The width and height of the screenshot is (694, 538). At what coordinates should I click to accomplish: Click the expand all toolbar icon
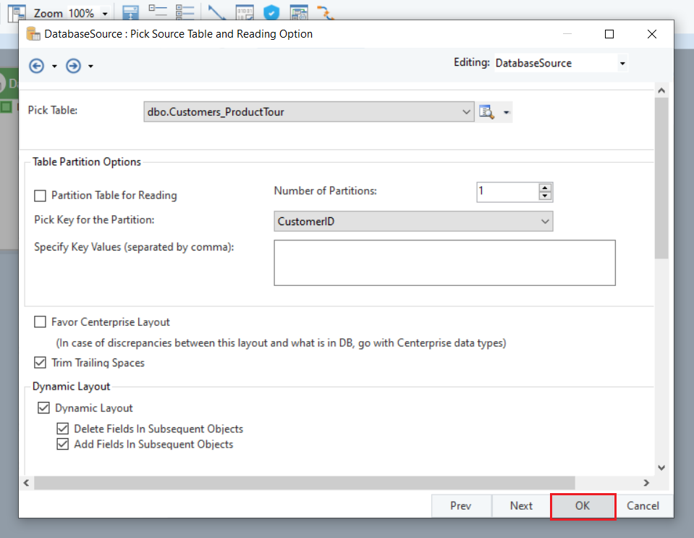(185, 12)
